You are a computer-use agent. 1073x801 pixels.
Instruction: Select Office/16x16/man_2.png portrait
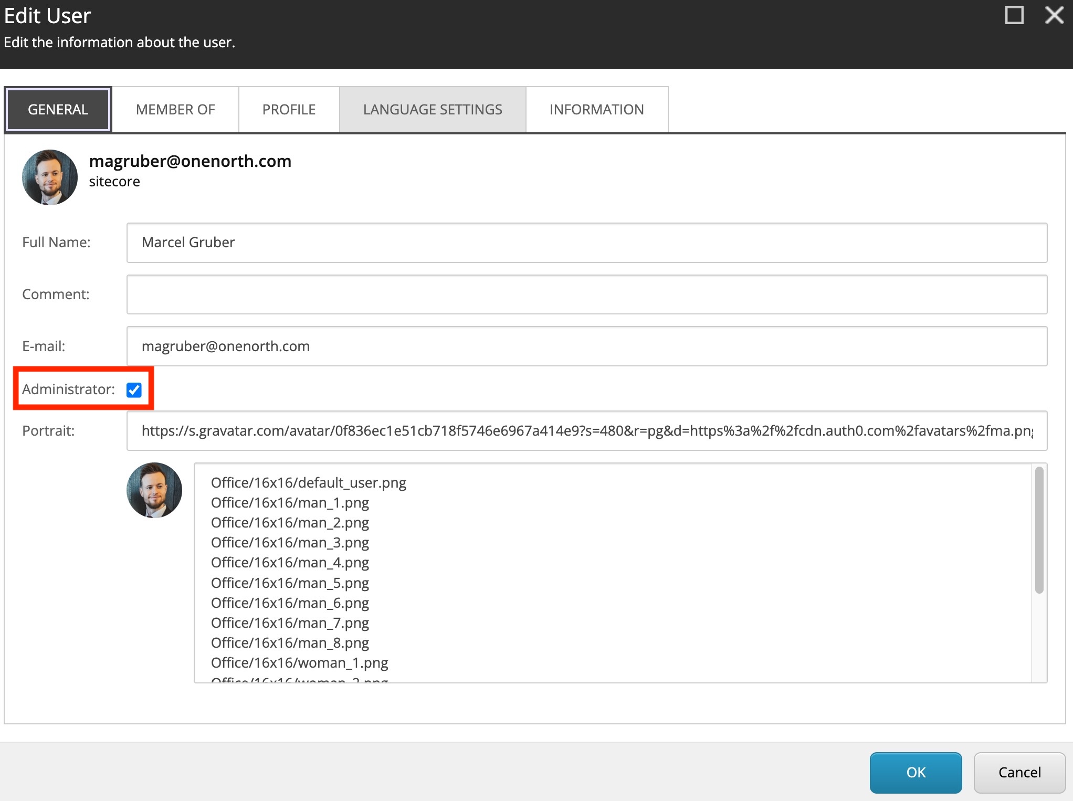tap(290, 523)
